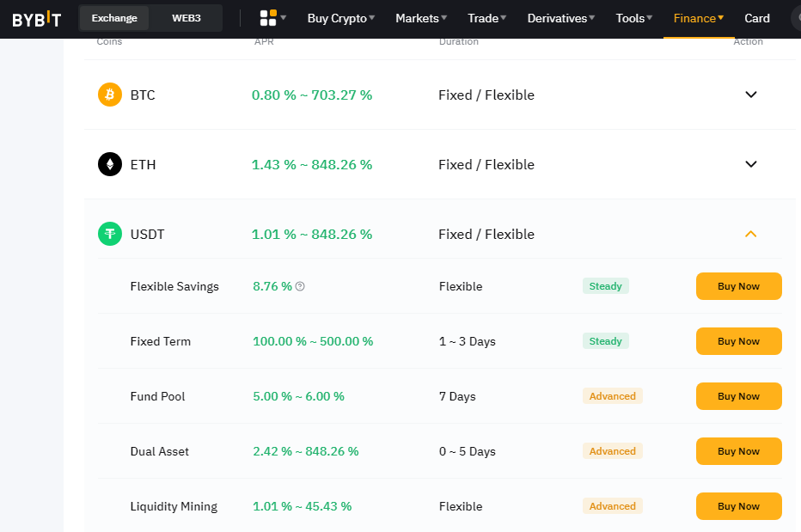Click Fixed / Flexible in ETH row
The height and width of the screenshot is (532, 801).
[486, 164]
